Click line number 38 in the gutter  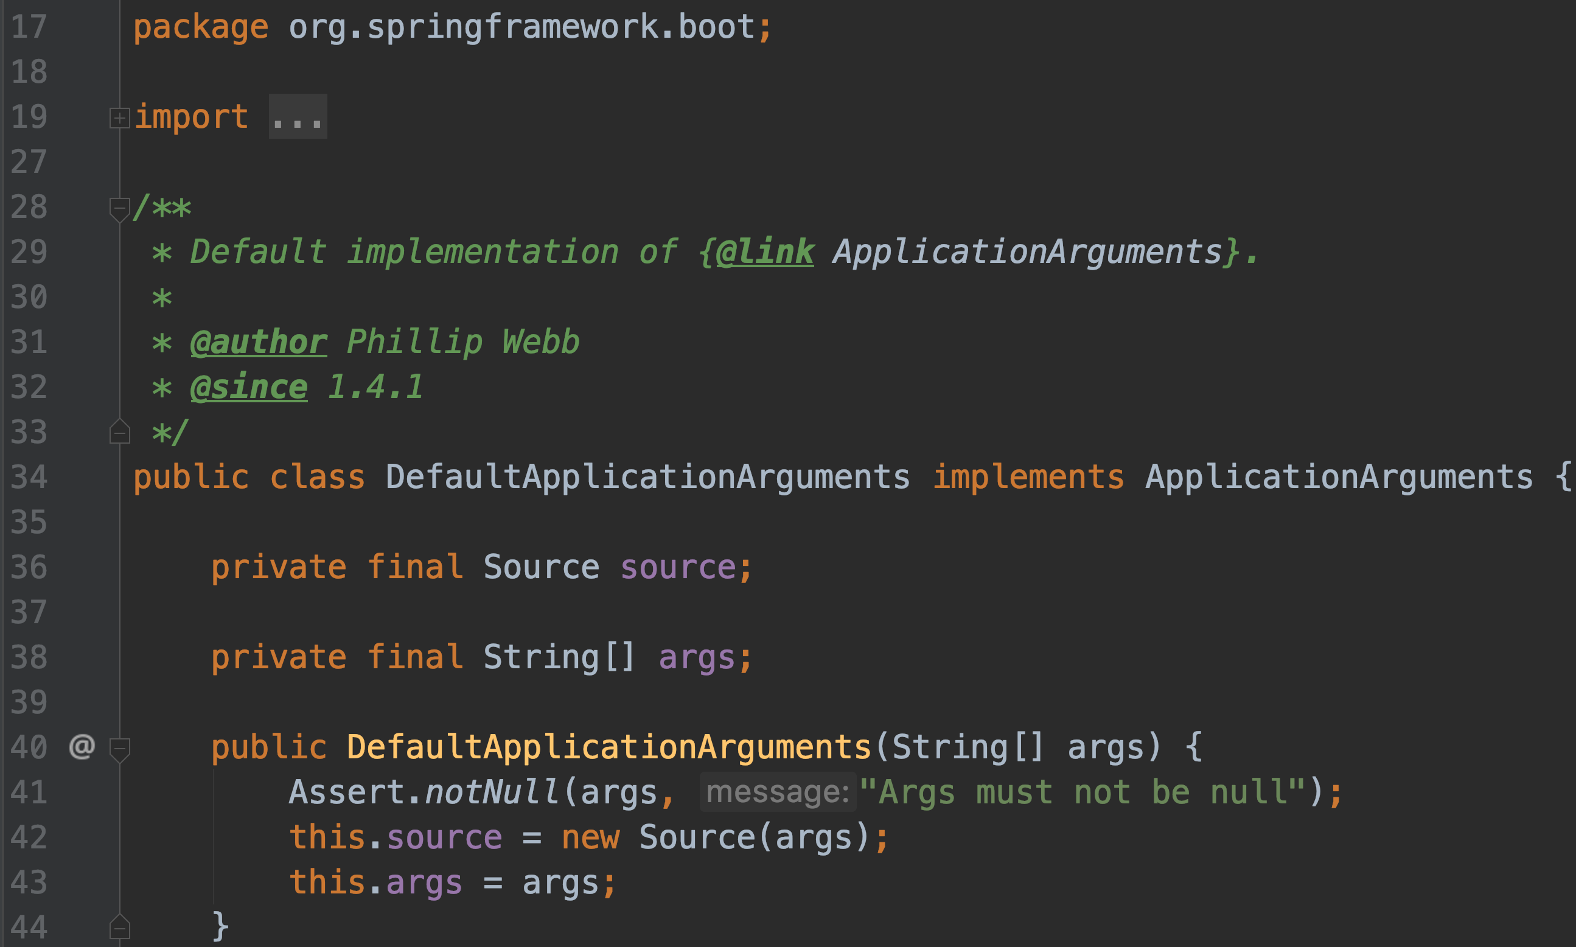tap(29, 657)
